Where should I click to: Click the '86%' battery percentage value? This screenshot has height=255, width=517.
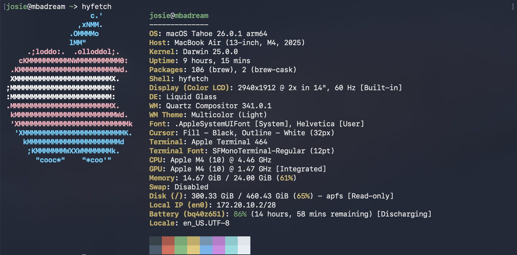(240, 214)
